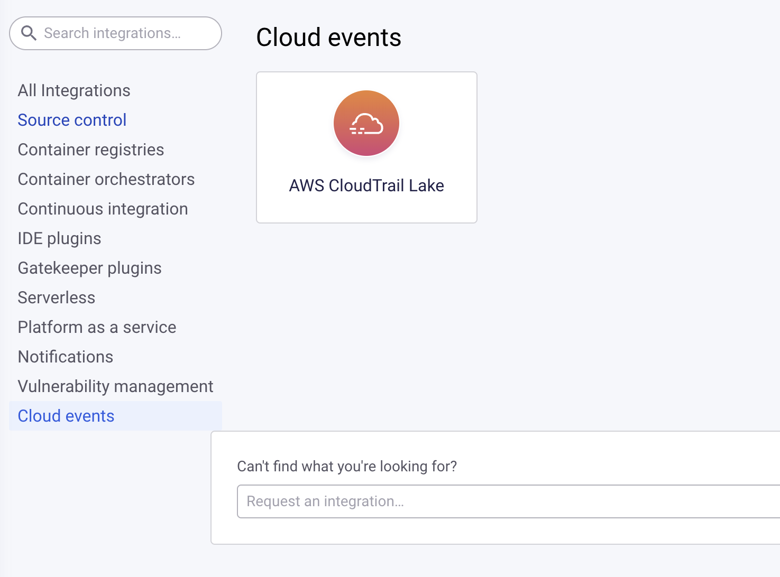780x577 pixels.
Task: Select Cloud events in sidebar
Action: tap(115, 416)
